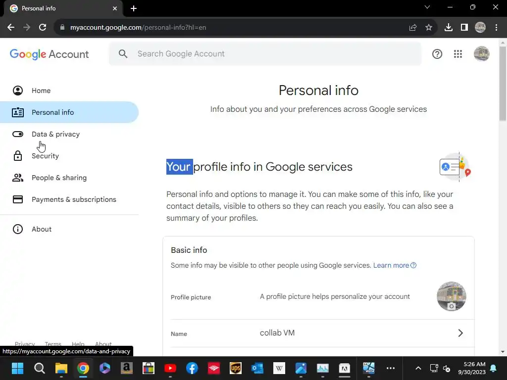507x380 pixels.
Task: Open a new browser tab
Action: 134,8
